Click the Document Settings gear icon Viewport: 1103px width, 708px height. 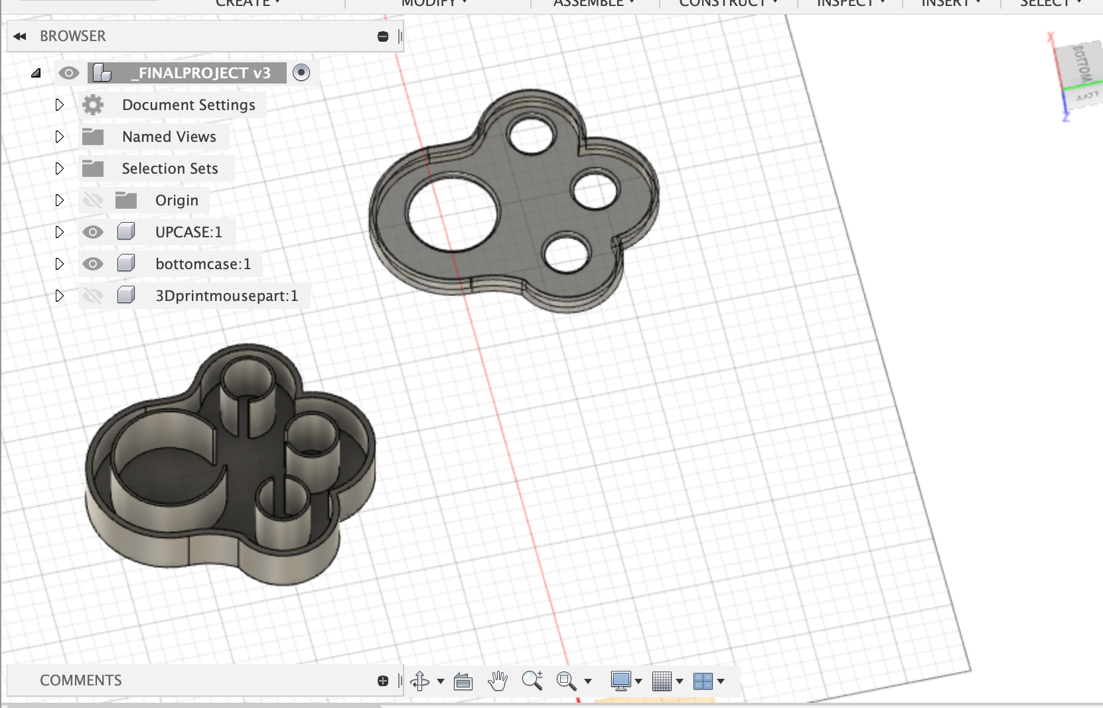click(x=93, y=105)
